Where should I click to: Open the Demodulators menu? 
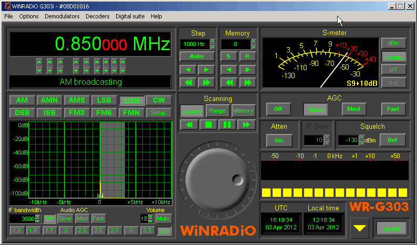[x=62, y=16]
